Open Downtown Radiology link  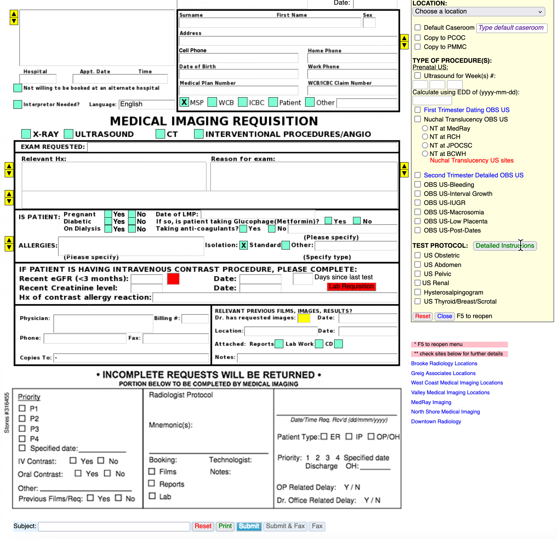pyautogui.click(x=436, y=421)
